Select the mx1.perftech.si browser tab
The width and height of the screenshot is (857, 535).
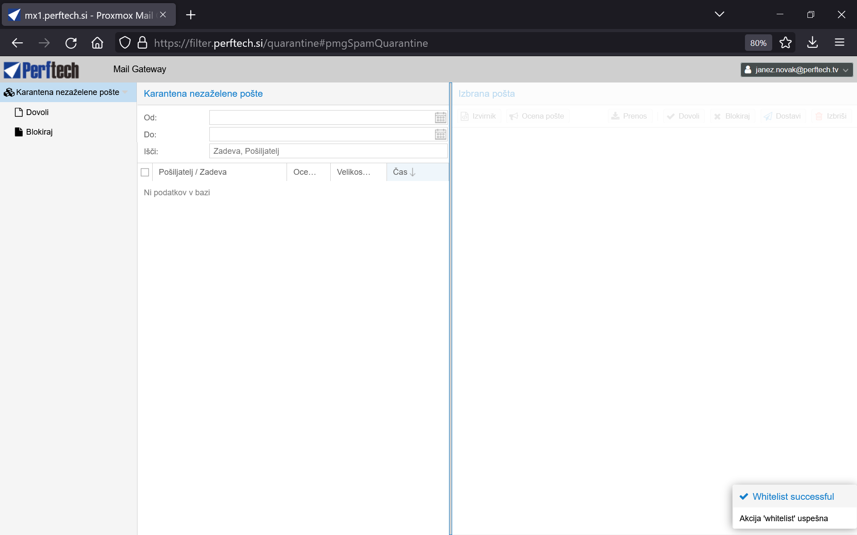click(89, 15)
